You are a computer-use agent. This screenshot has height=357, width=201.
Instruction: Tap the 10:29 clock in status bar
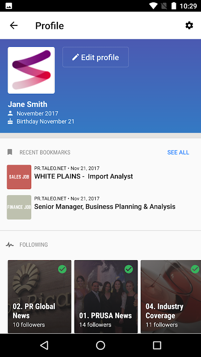pyautogui.click(x=188, y=6)
